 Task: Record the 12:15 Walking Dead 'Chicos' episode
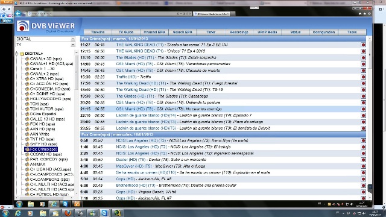pos(363,51)
